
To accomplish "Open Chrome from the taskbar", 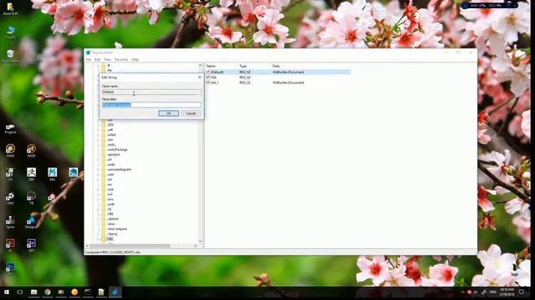I will tap(48, 292).
